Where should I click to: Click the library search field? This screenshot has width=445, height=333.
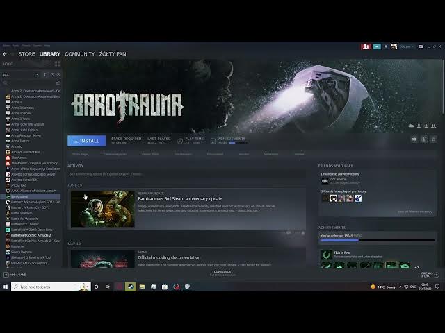(x=29, y=83)
